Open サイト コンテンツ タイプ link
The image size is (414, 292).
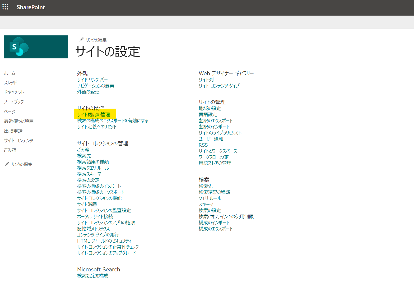coord(219,86)
